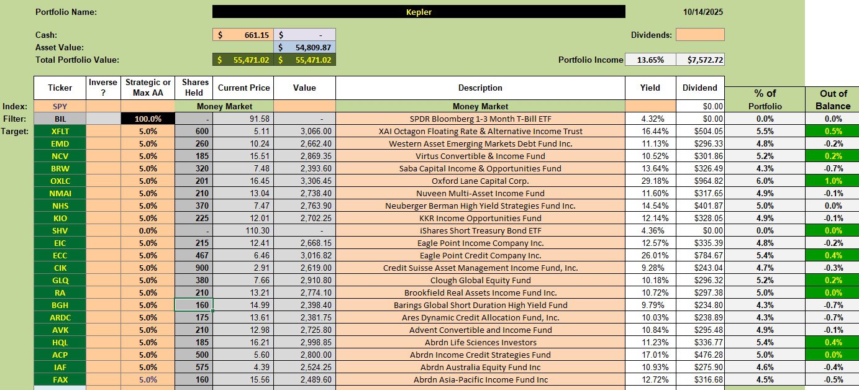Click the Ticker column header
Screen dimensions: 859x390
60,88
